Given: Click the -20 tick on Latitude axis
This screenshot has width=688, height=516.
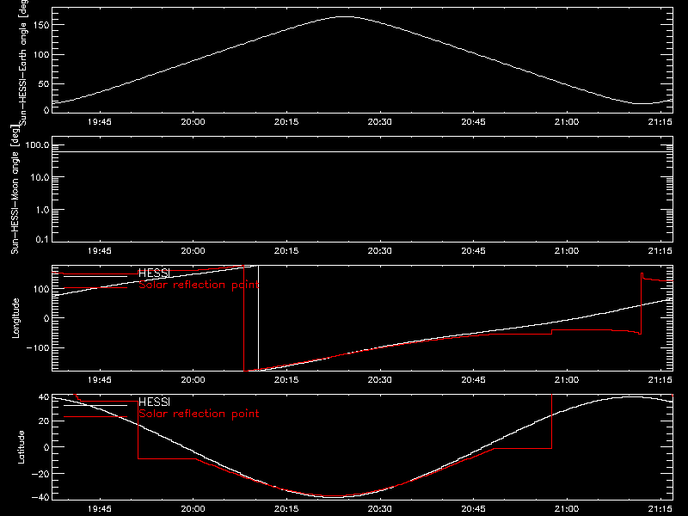Looking at the screenshot, I should click(x=40, y=474).
